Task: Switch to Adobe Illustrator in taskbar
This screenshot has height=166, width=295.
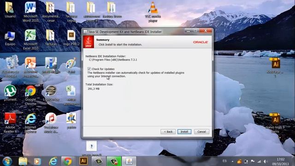Action: tap(83, 161)
